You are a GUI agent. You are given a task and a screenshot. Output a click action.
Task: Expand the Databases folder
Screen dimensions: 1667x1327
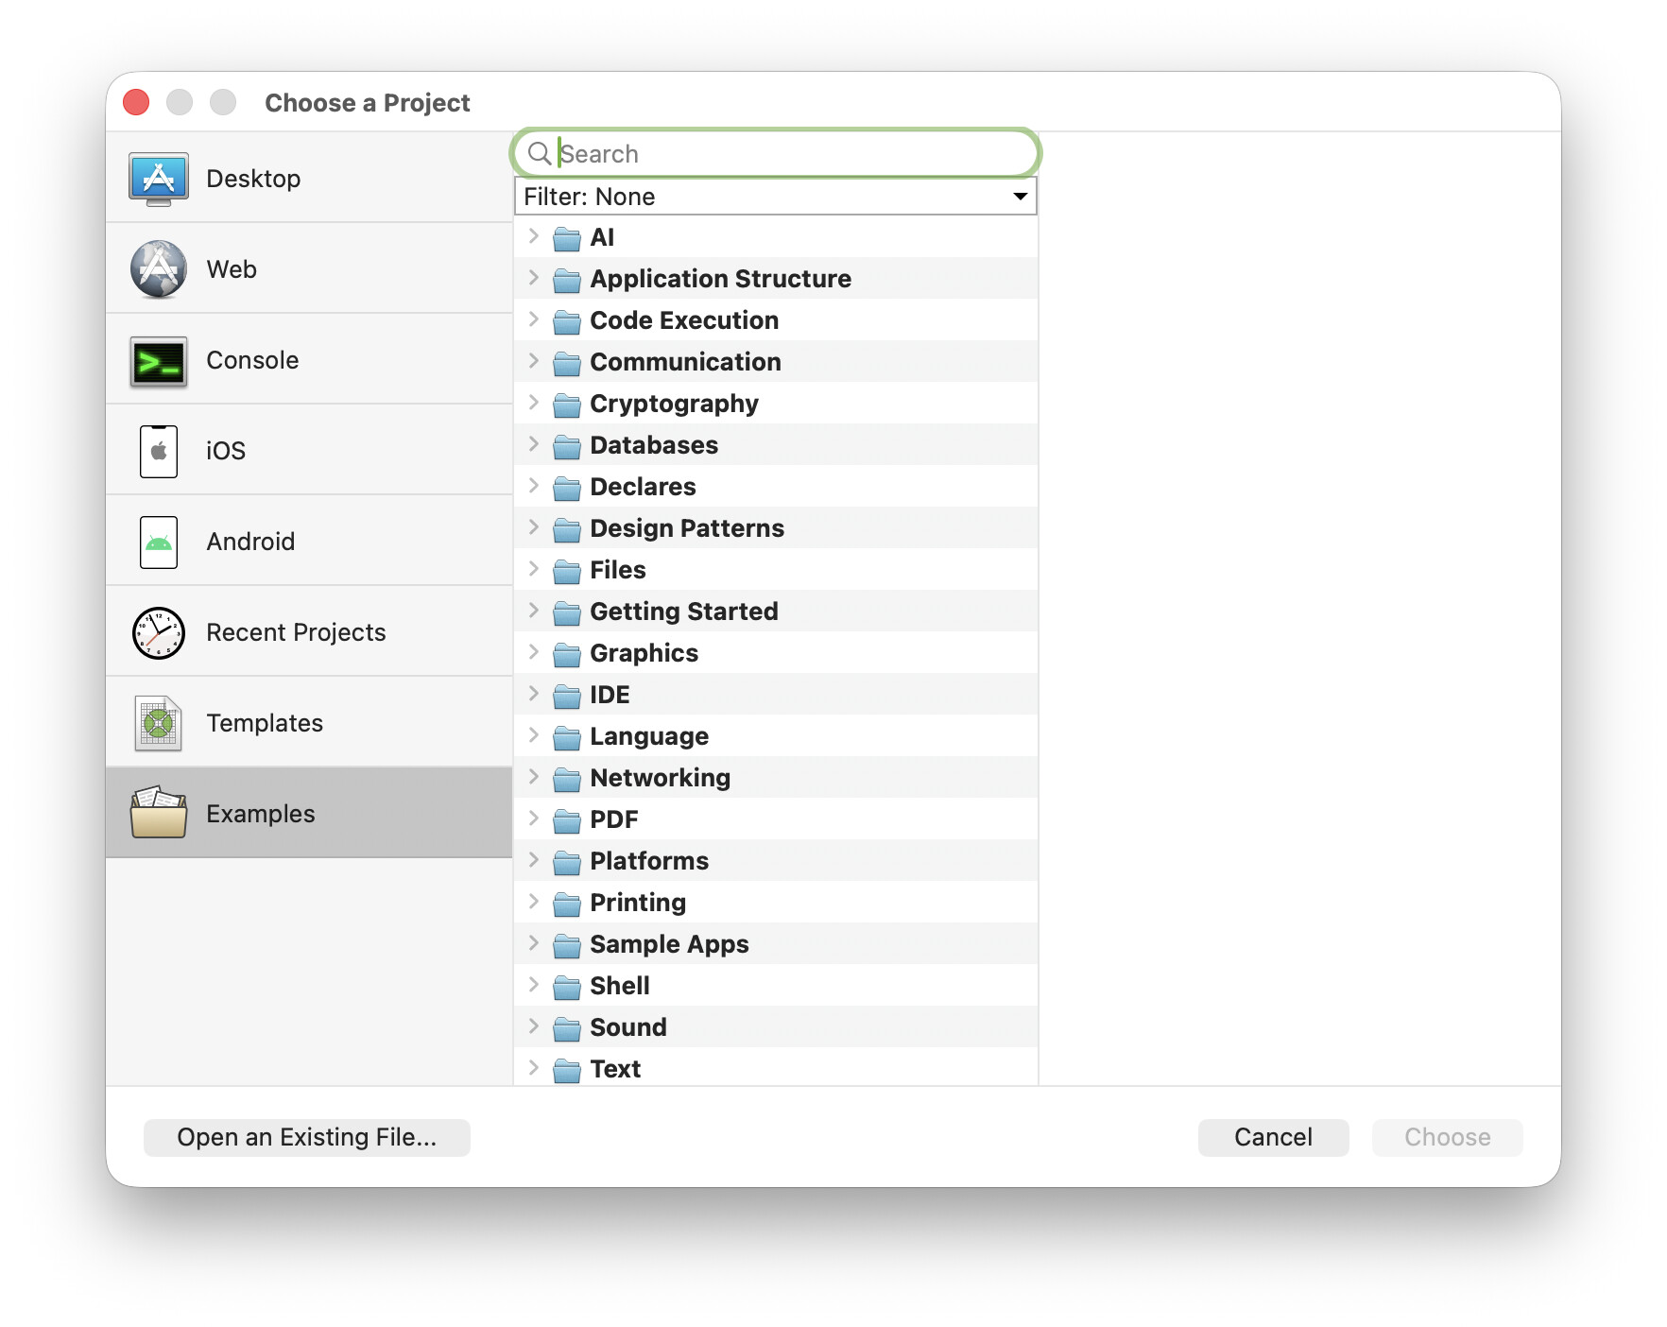pyautogui.click(x=534, y=445)
